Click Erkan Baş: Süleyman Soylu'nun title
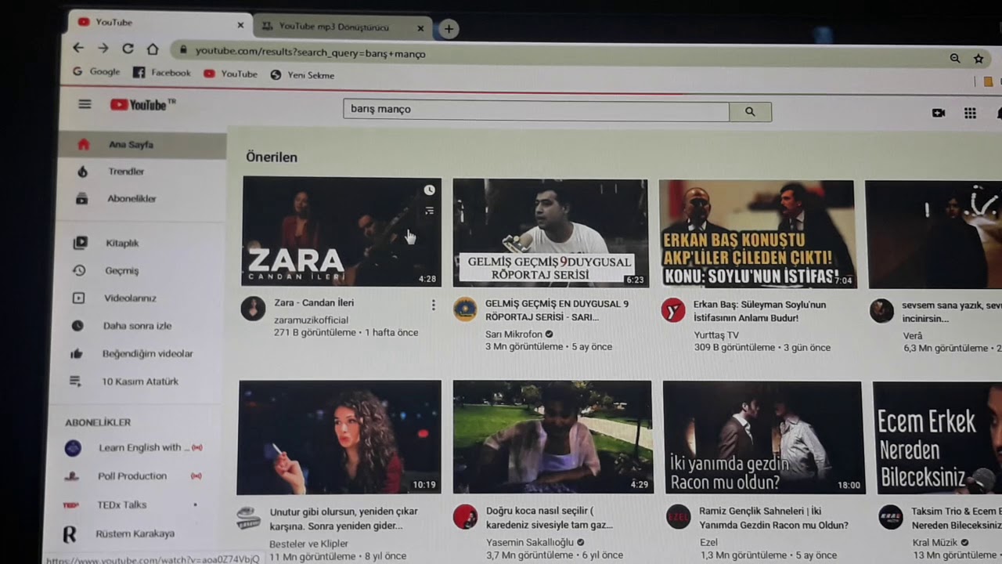Image resolution: width=1002 pixels, height=564 pixels. click(x=760, y=312)
